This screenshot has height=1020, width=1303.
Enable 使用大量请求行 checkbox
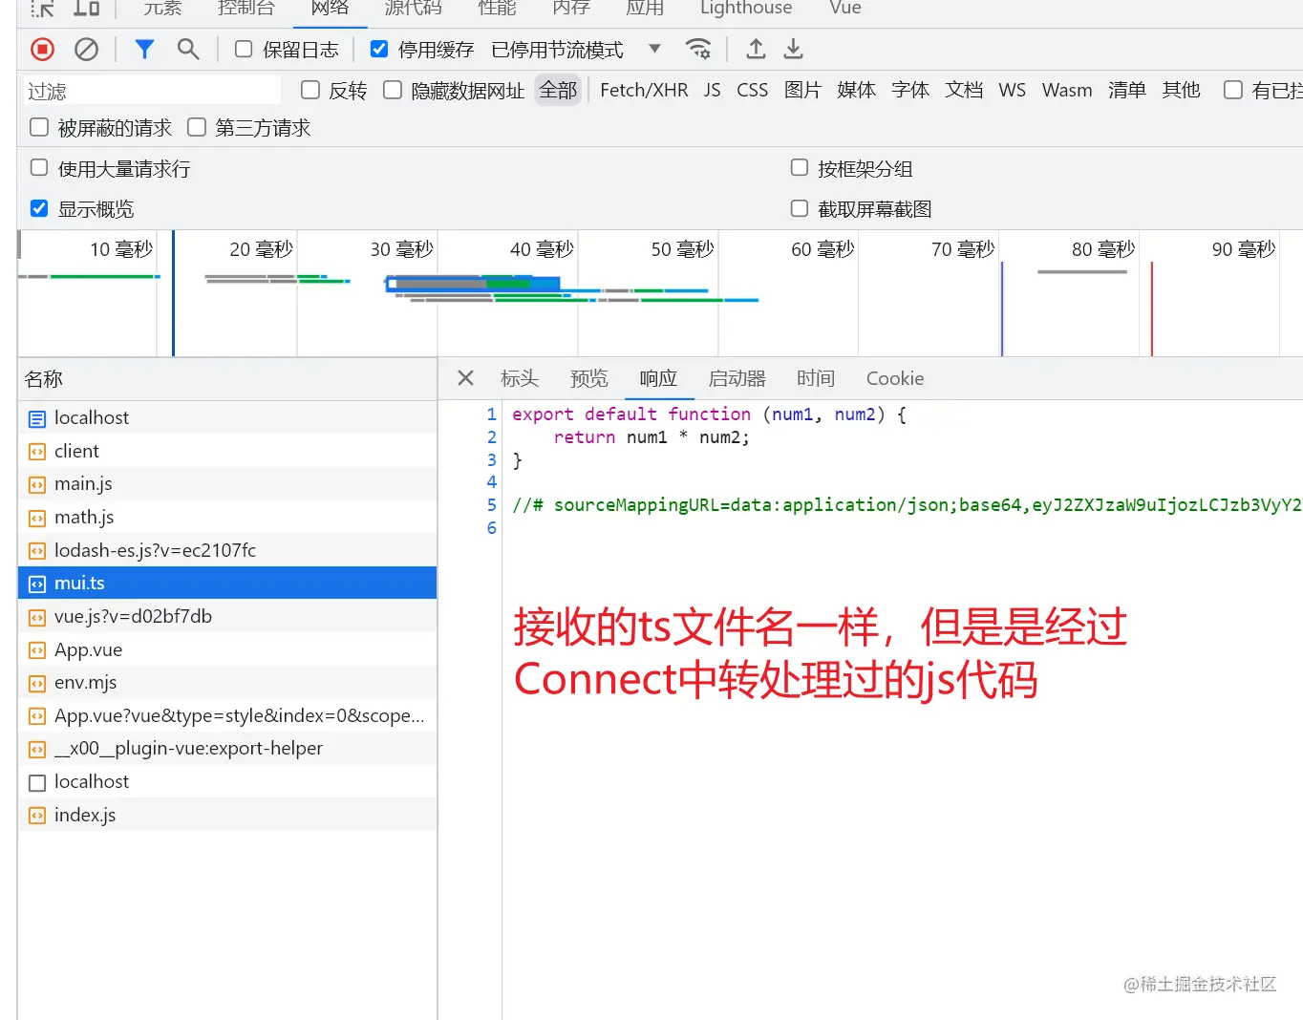click(x=39, y=168)
